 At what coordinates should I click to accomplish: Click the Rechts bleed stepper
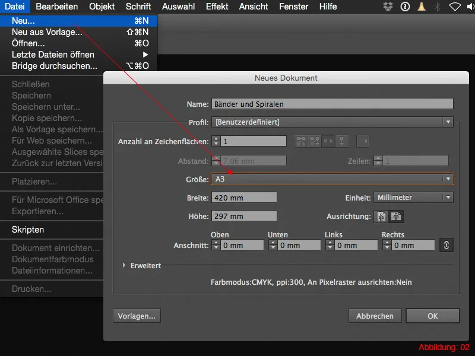pos(387,245)
